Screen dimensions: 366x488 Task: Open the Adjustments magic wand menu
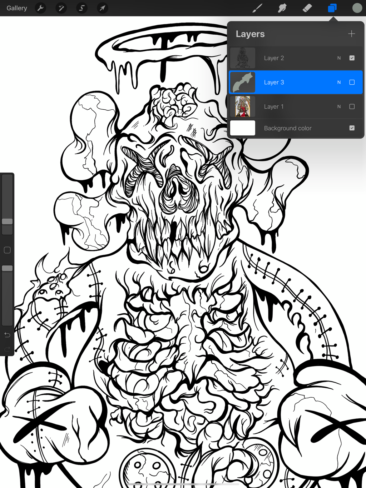[x=61, y=8]
